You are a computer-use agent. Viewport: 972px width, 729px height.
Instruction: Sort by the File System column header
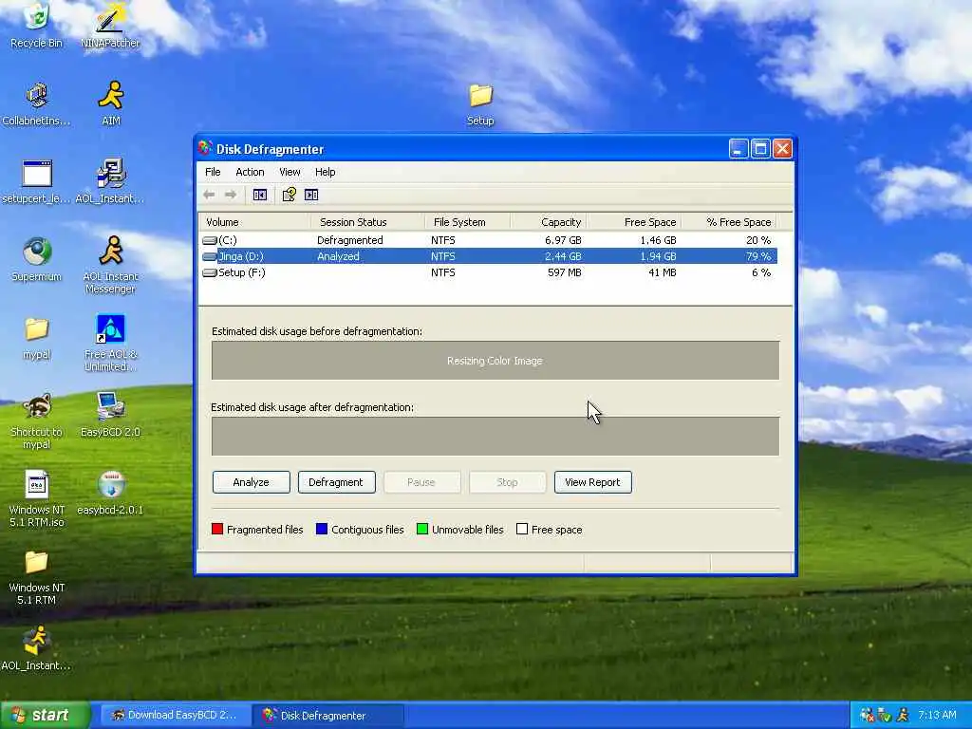pos(467,222)
